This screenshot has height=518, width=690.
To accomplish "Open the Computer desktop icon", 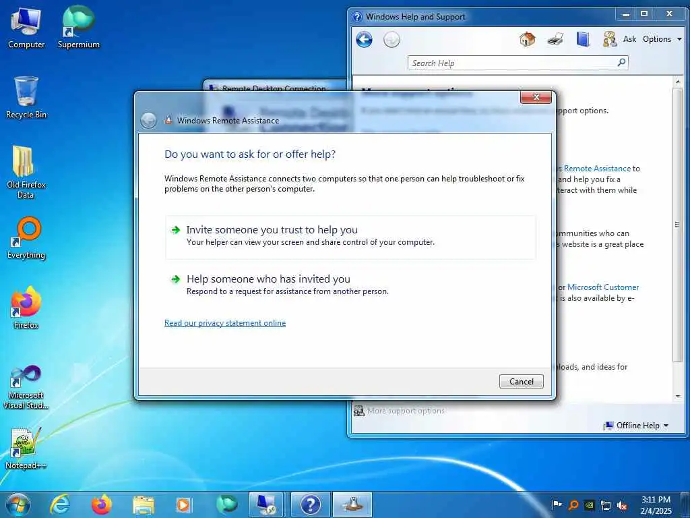I will (26, 28).
